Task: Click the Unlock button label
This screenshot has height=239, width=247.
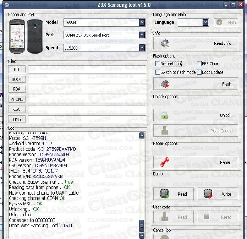Action: tap(226, 115)
